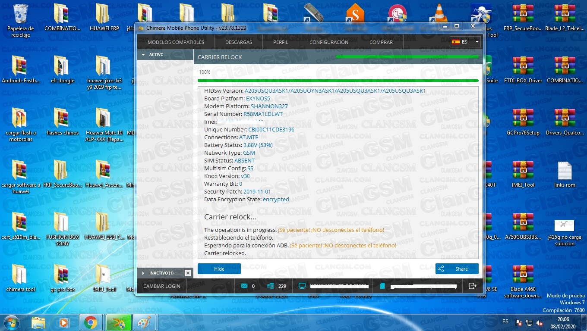Click the volume muted tray icon

click(x=540, y=322)
